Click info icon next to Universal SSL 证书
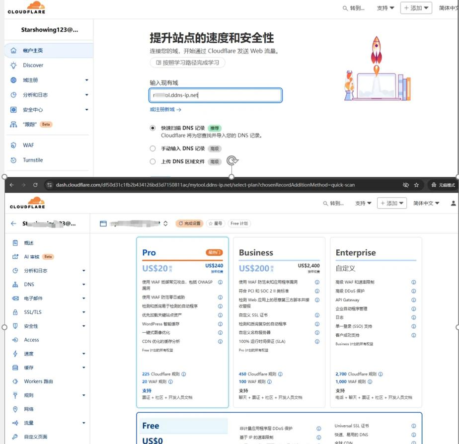 tap(414, 426)
